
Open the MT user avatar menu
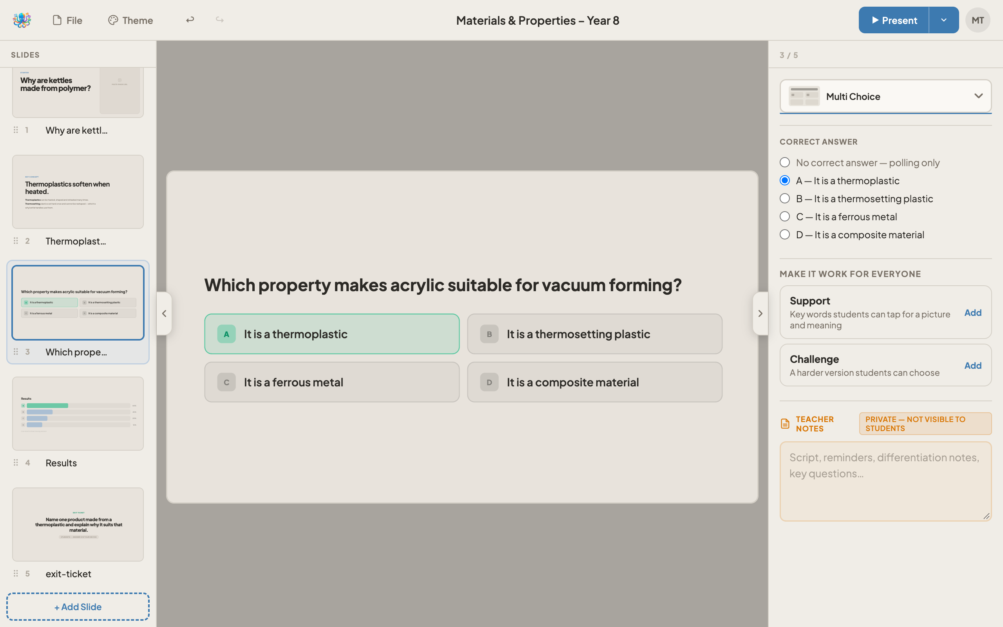tap(978, 20)
